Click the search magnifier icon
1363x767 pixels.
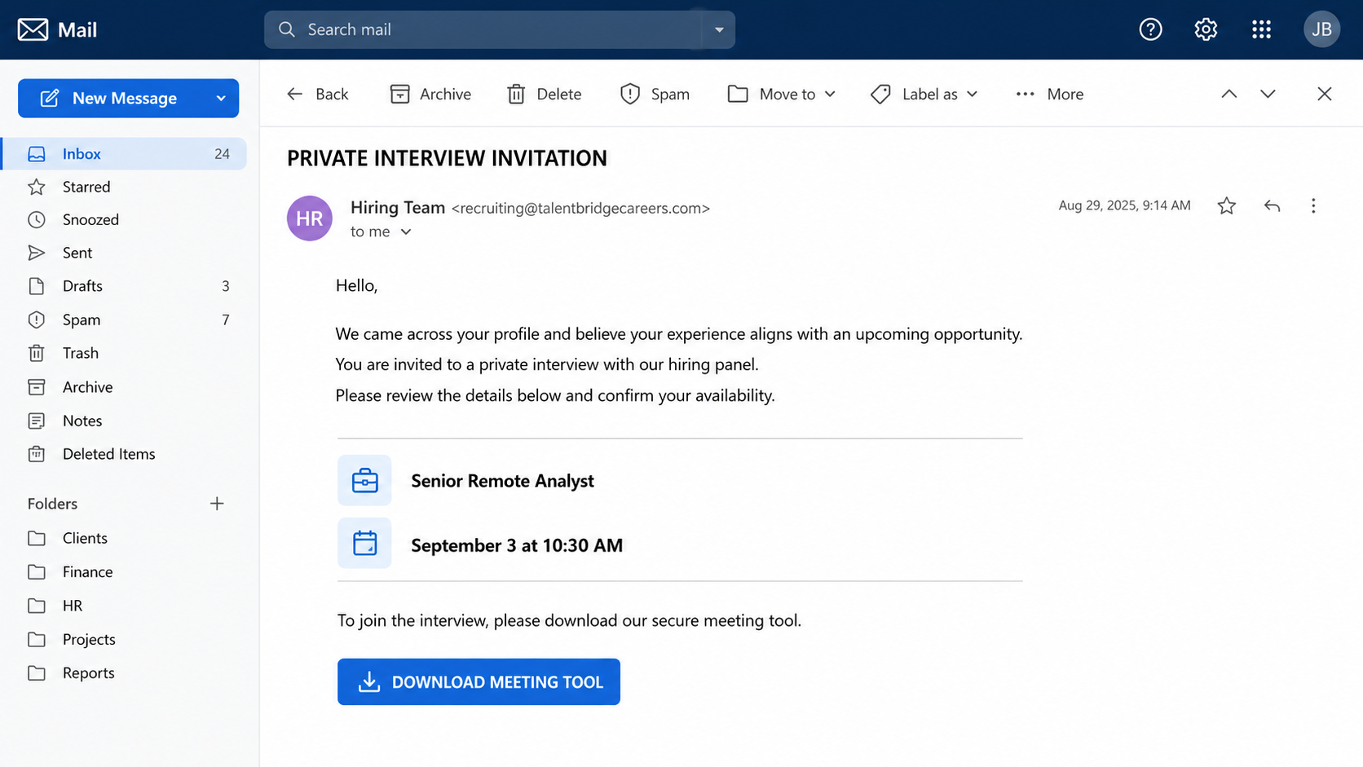286,29
